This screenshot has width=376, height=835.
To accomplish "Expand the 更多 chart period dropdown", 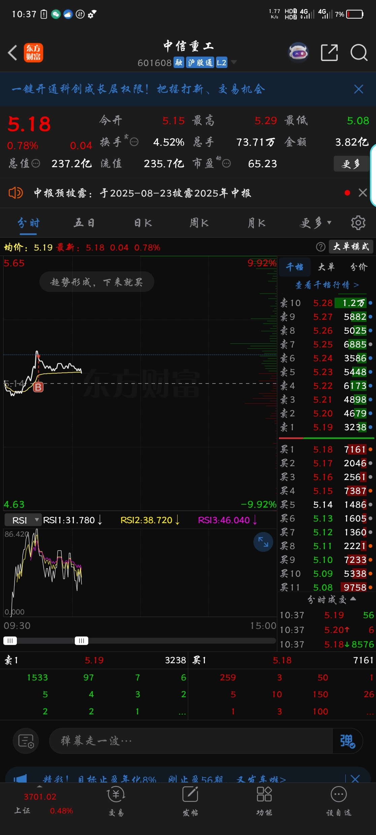I will [315, 223].
